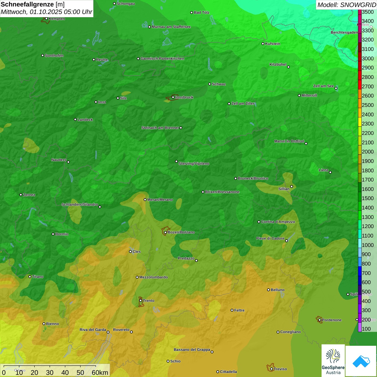This screenshot has width=377, height=377.
Task: Click the date Mittwoch, 01.10.2025 05:00 Uhr
Action: pyautogui.click(x=46, y=12)
